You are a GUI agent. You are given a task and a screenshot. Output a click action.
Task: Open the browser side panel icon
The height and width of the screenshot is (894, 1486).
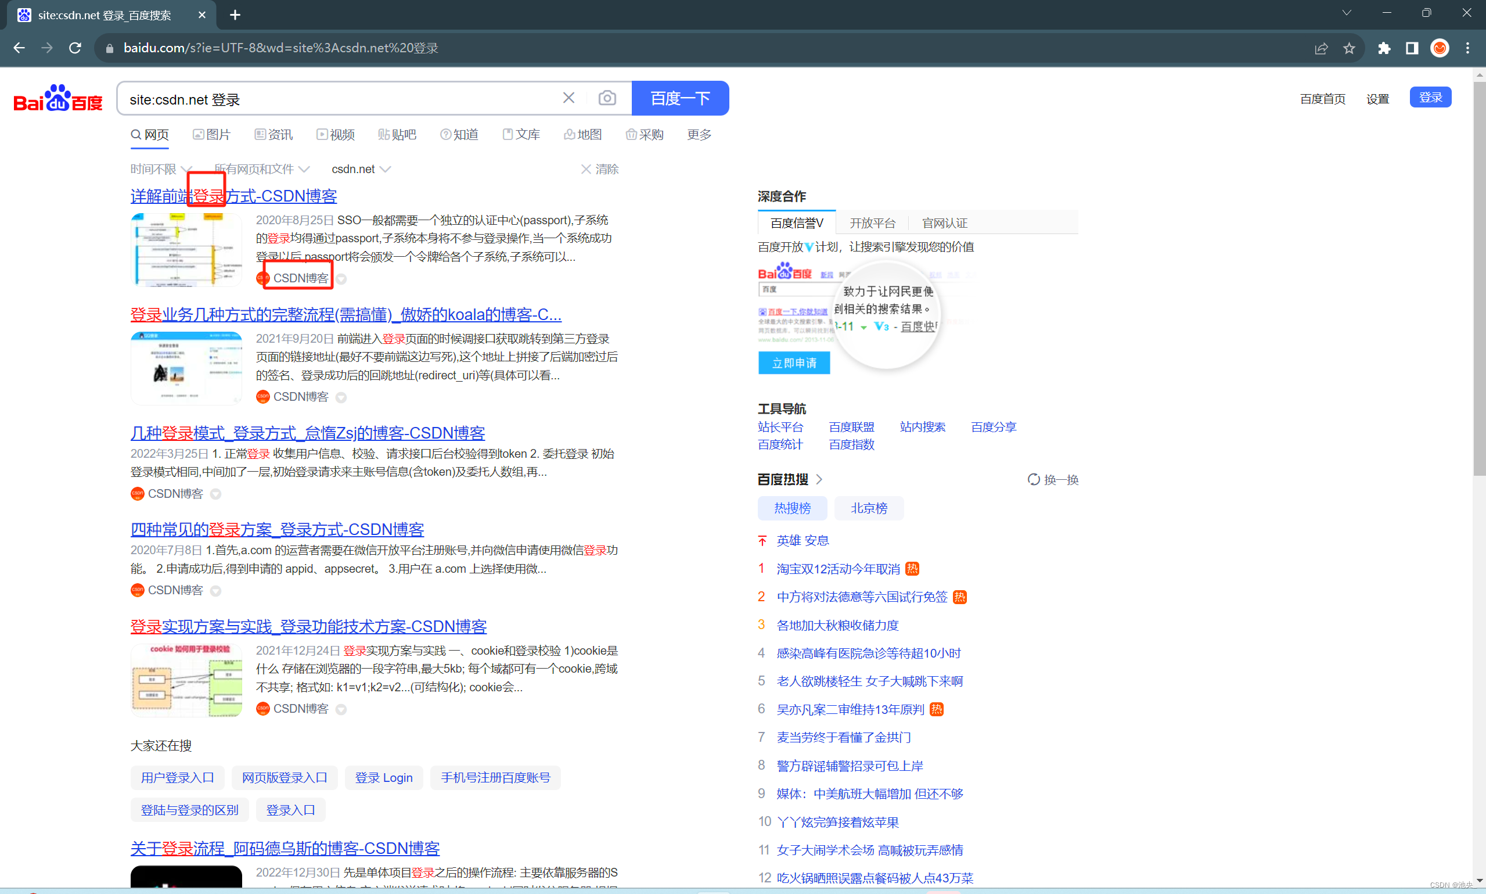click(x=1411, y=48)
